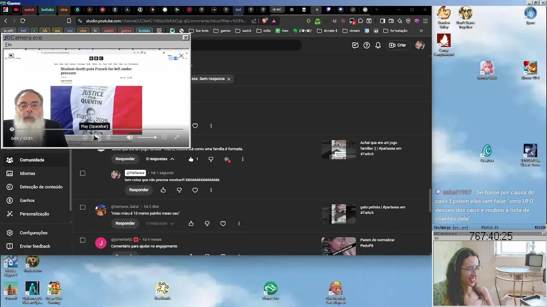
Task: Open more options for @Parlasea reply
Action: pos(211,190)
